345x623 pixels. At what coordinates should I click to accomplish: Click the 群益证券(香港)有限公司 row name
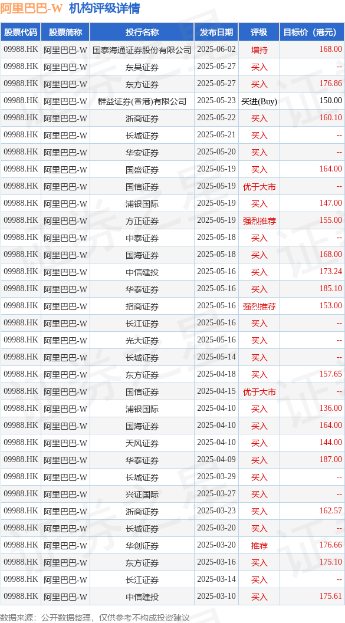142,101
